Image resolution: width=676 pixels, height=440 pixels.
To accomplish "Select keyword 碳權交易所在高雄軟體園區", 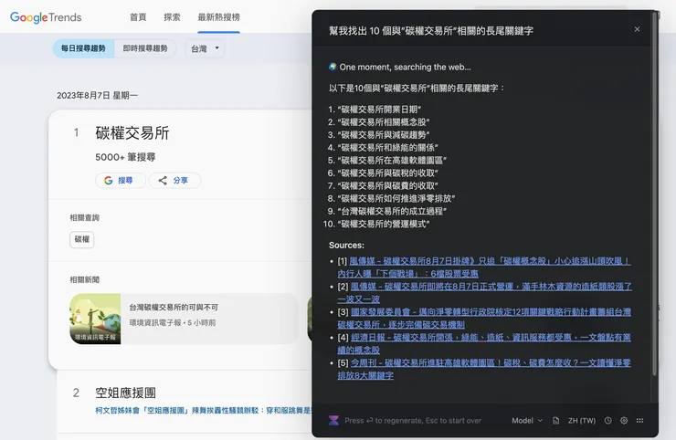I will click(392, 161).
